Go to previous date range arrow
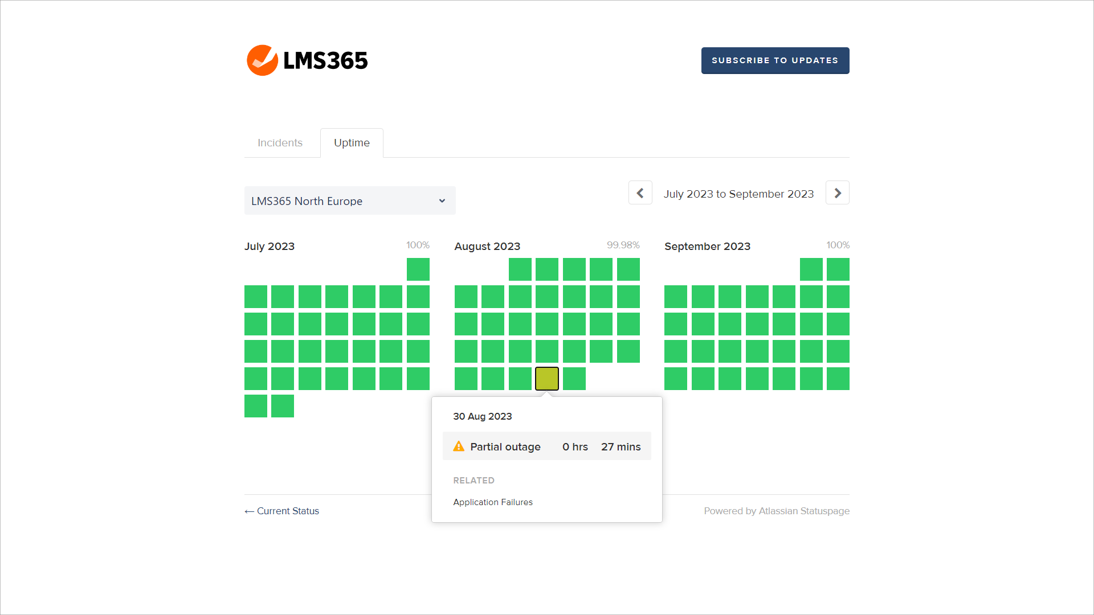1094x615 pixels. (x=640, y=193)
